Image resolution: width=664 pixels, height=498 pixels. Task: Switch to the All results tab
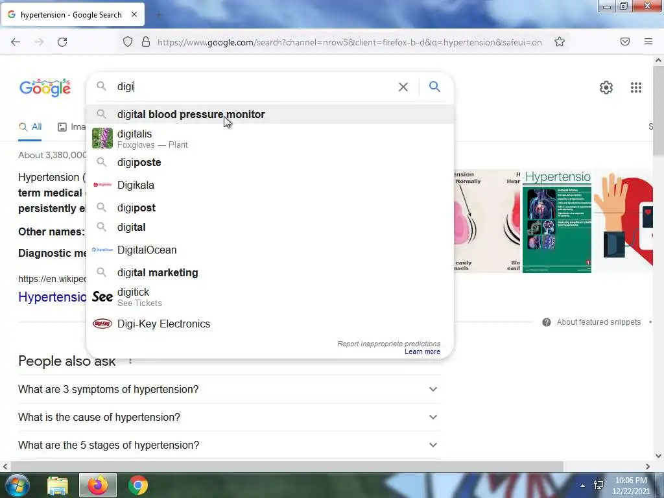pos(30,127)
